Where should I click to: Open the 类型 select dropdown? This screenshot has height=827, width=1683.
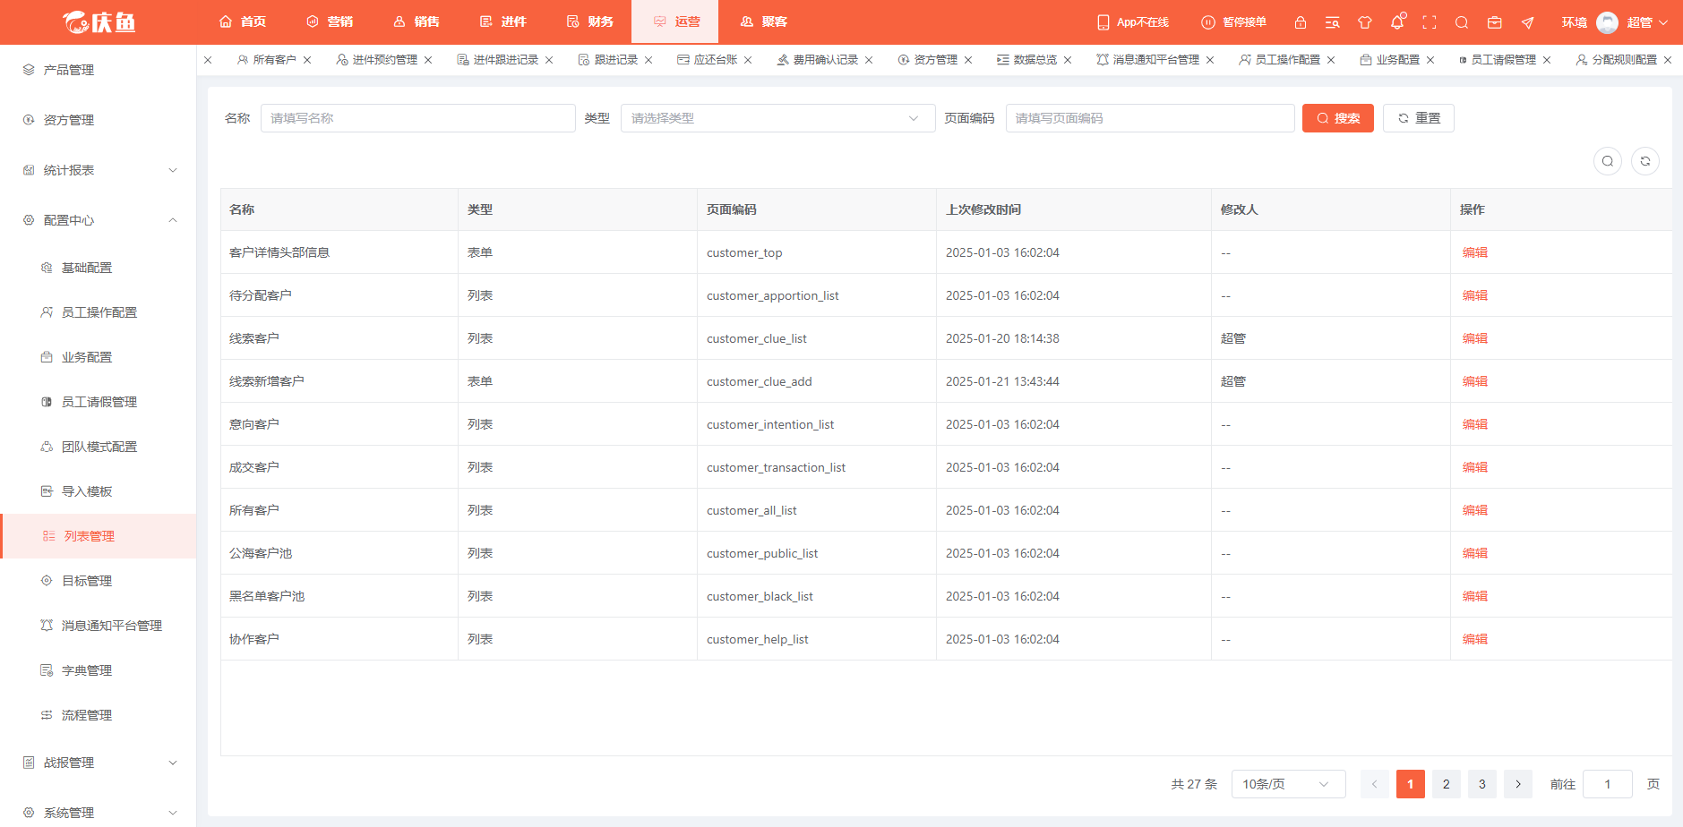778,118
